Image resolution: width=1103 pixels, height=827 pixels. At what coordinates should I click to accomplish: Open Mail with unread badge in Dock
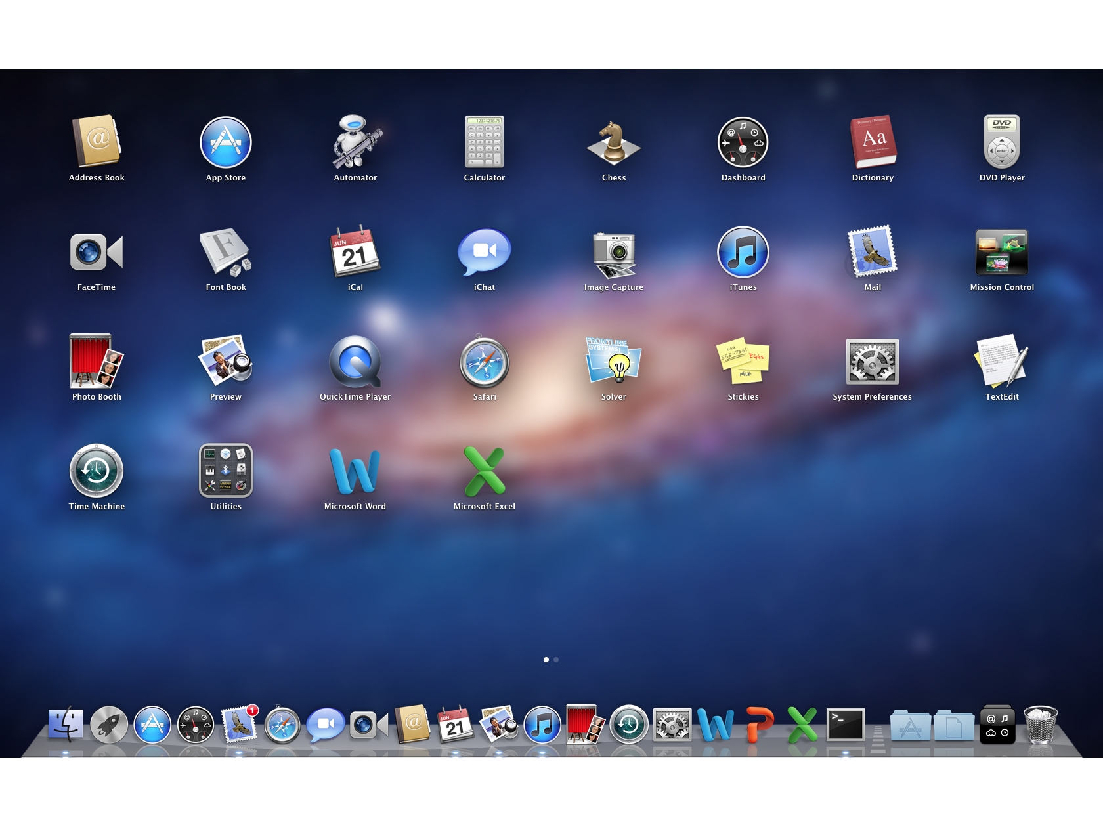coord(239,725)
